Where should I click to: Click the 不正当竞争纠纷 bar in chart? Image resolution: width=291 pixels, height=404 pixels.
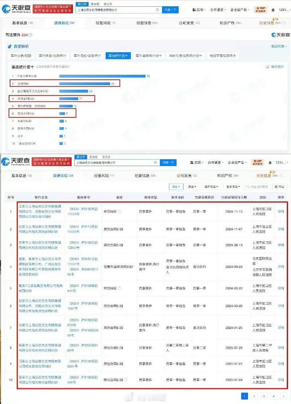click(102, 76)
